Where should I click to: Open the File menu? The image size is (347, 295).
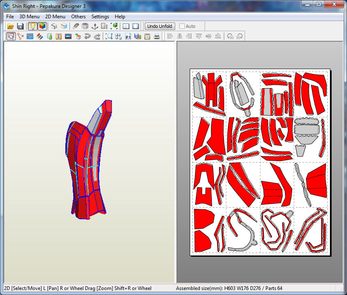click(x=10, y=17)
